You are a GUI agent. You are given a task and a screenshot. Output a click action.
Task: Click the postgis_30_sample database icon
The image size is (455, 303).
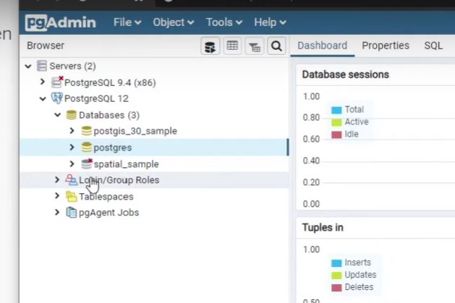coord(86,131)
